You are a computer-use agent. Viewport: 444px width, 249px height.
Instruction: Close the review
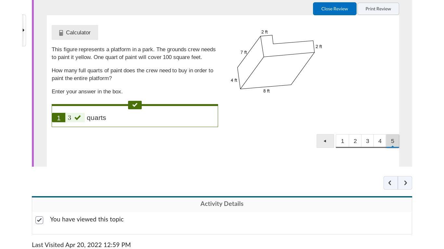tap(334, 9)
